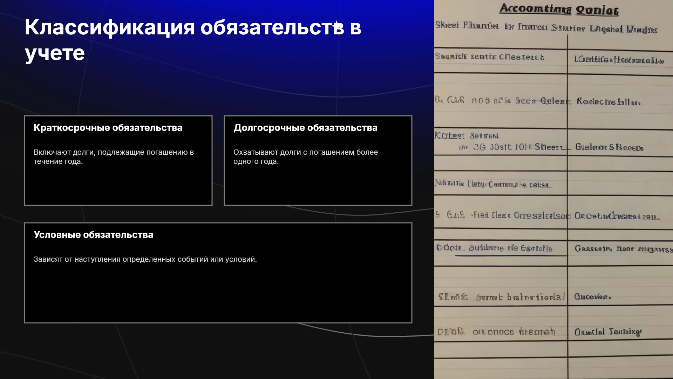
Task: Click empty area of the short-term liabilities card
Action: click(118, 186)
